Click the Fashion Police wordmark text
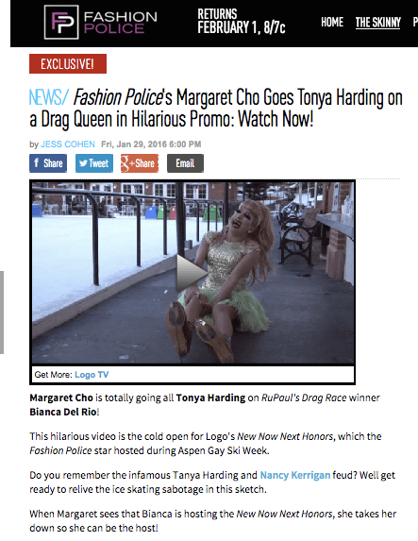This screenshot has width=418, height=541. [121, 22]
